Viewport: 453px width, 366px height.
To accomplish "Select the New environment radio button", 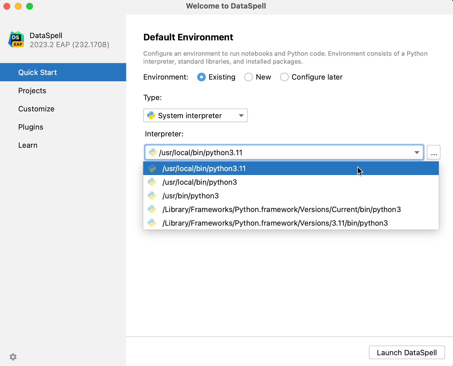I will click(249, 77).
